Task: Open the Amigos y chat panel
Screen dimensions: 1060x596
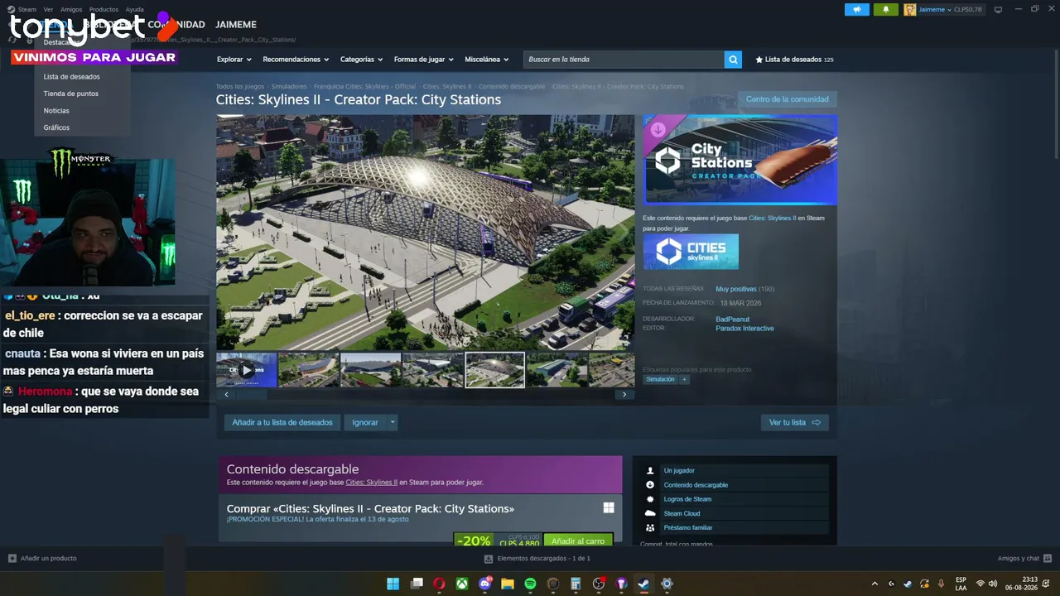Action: point(1025,558)
